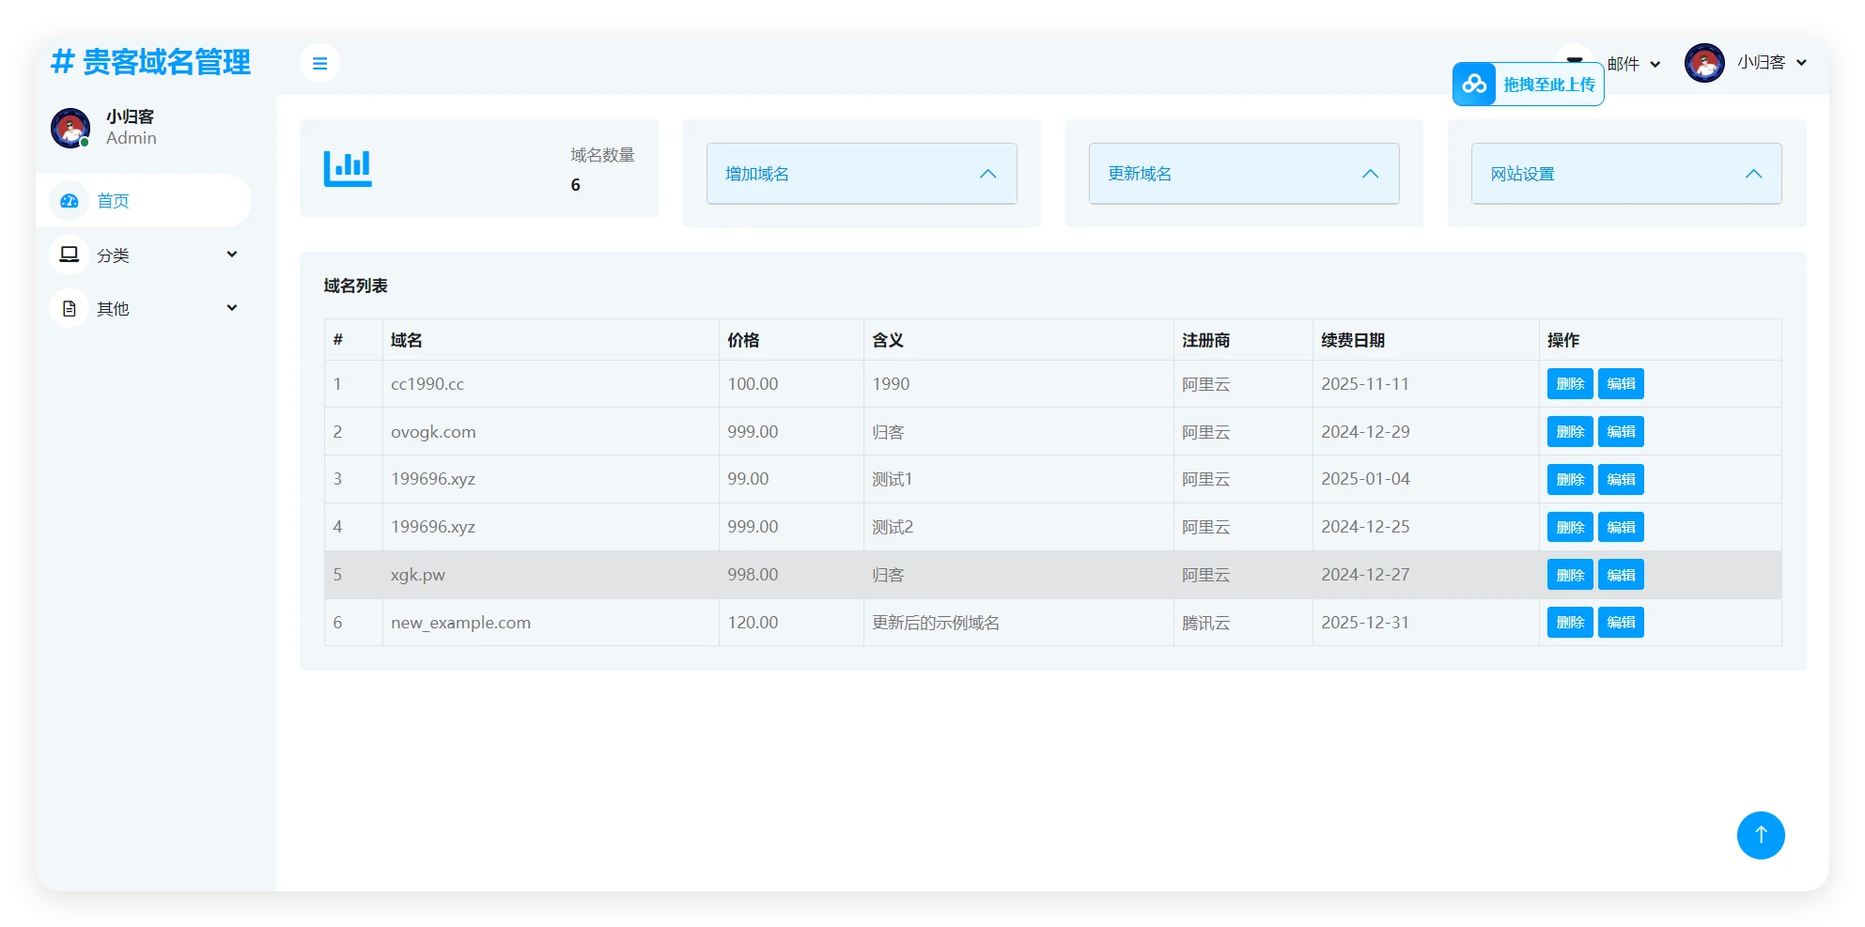Click the laptop icon beside 分类
Viewport: 1865px width, 927px height.
coord(70,255)
